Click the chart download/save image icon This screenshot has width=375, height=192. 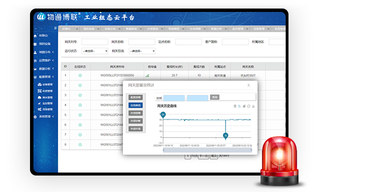click(253, 106)
